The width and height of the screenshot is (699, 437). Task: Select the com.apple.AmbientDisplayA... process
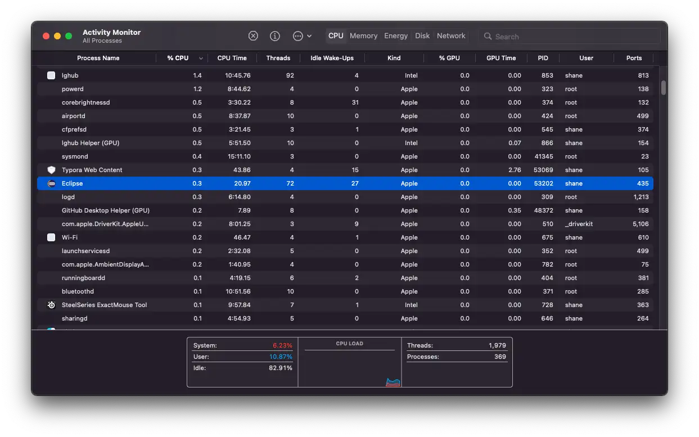click(x=345, y=264)
